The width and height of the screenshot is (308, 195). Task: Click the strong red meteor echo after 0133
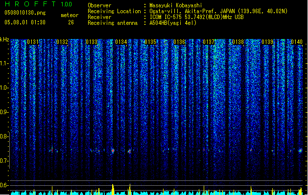pyautogui.click(x=113, y=151)
